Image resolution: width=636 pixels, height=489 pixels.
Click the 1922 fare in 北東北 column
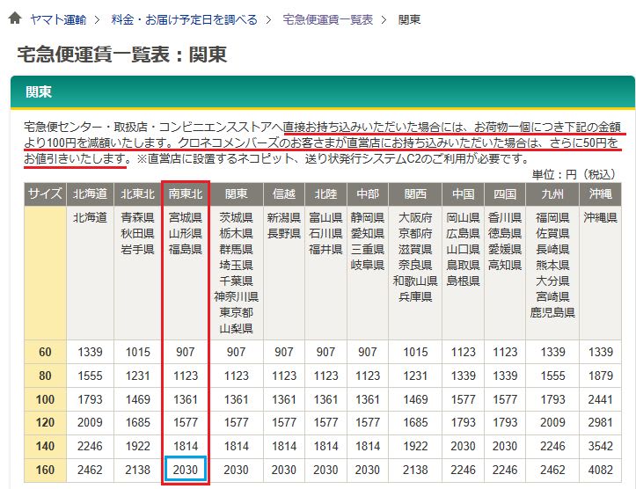coord(138,446)
